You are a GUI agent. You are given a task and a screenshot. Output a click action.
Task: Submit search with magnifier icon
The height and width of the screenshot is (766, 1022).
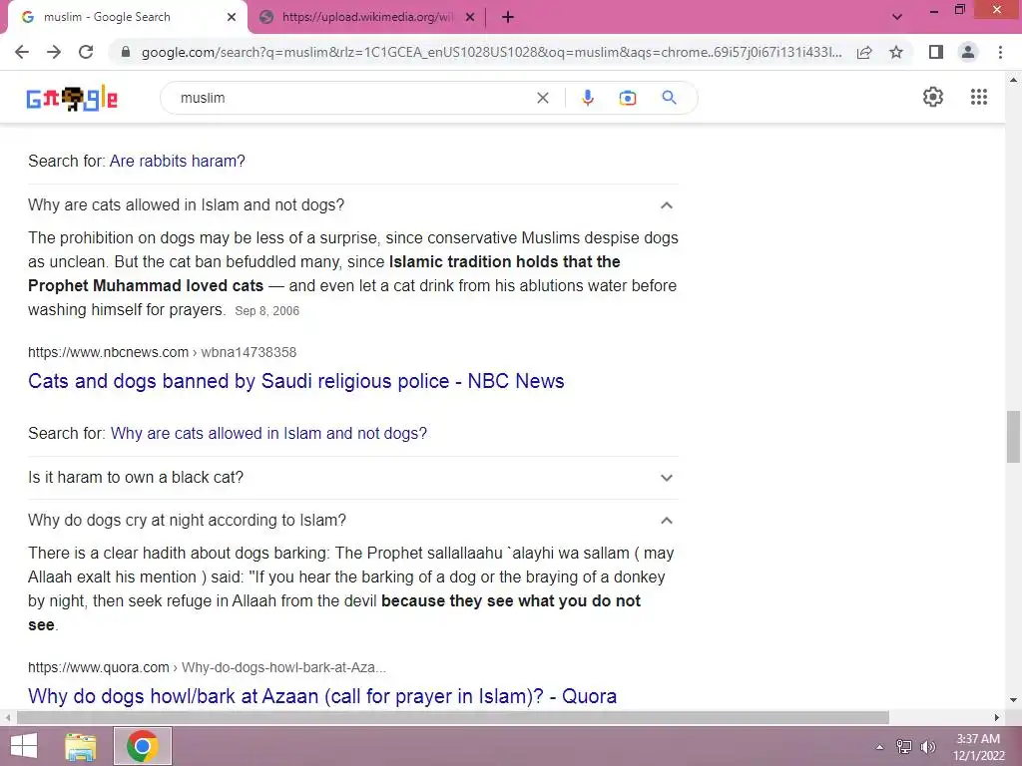pyautogui.click(x=669, y=98)
